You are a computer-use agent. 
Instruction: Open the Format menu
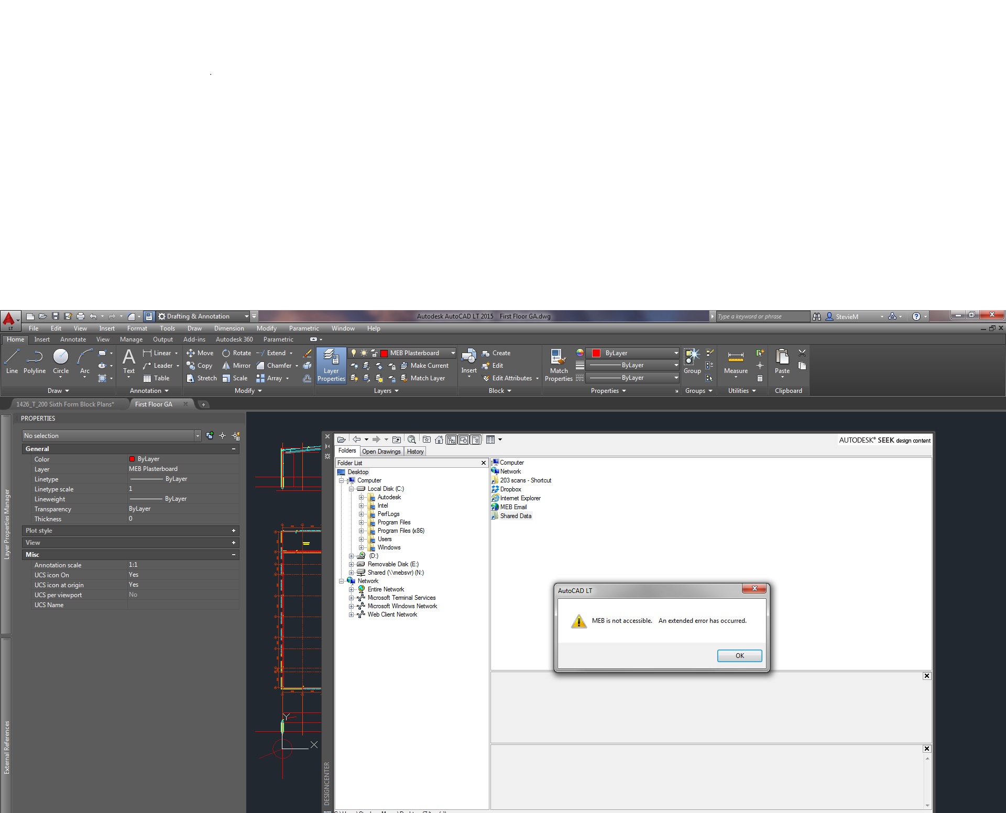coord(137,328)
